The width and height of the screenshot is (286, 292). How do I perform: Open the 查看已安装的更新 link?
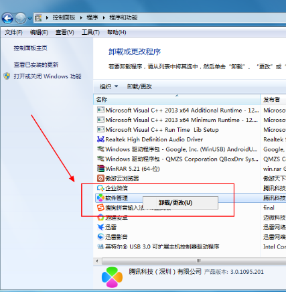click(x=36, y=65)
